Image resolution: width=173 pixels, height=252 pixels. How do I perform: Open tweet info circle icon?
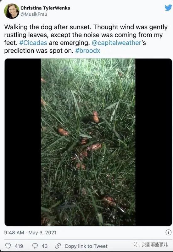pyautogui.click(x=168, y=232)
